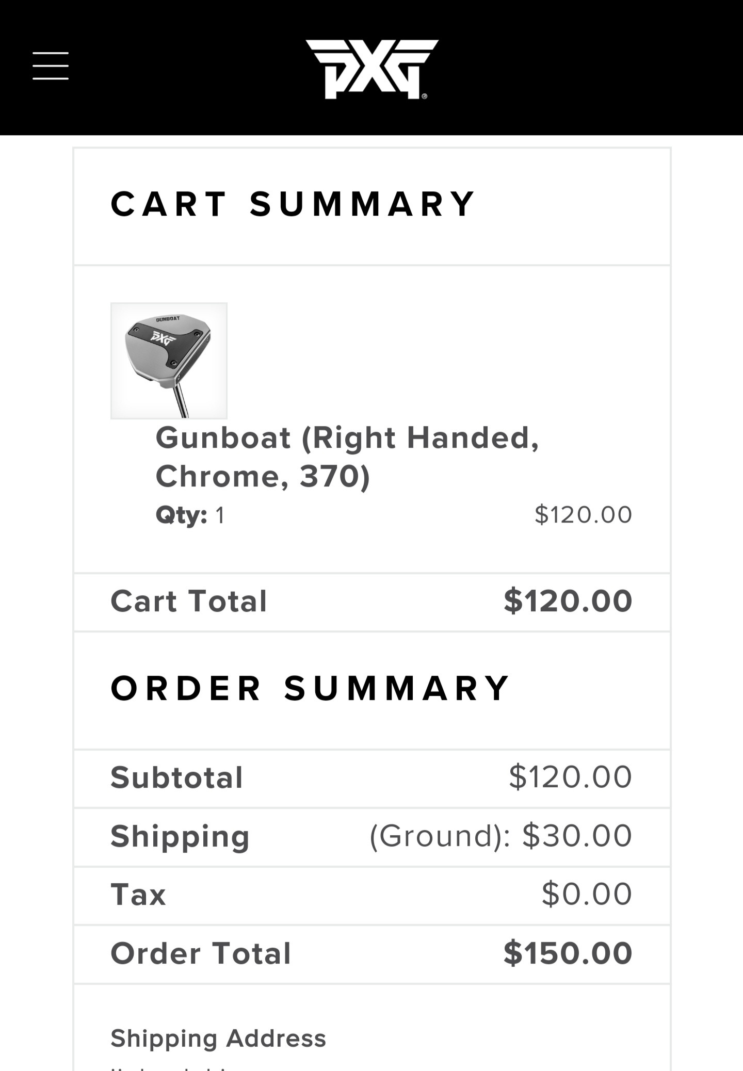
Task: Select the bold Cart Total amount
Action: (x=568, y=602)
